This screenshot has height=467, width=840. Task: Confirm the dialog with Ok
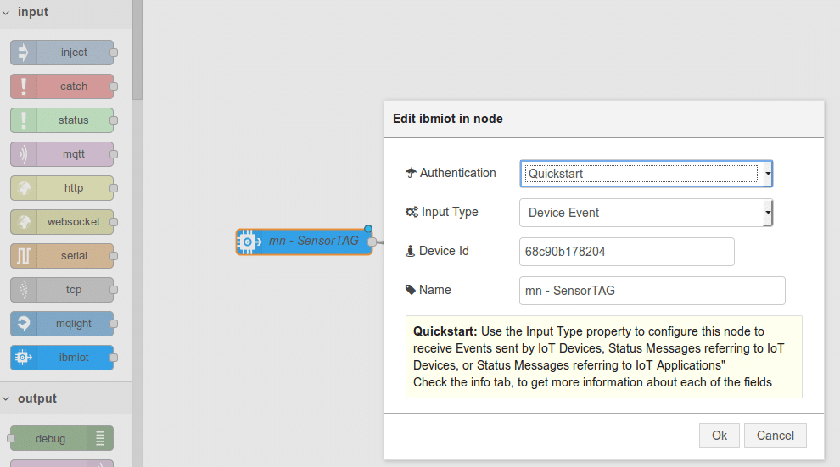pyautogui.click(x=719, y=436)
